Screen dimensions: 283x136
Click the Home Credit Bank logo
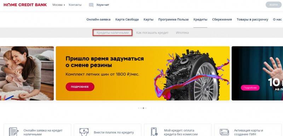(x=25, y=5)
